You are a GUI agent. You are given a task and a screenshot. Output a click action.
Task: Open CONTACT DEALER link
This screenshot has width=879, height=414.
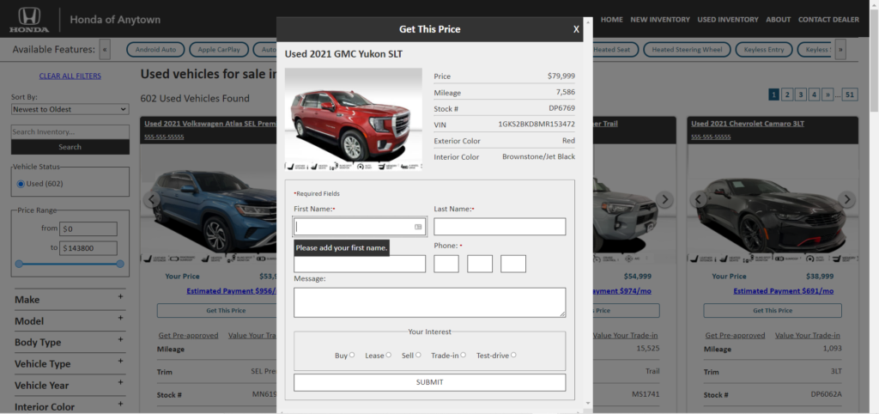[x=828, y=20]
